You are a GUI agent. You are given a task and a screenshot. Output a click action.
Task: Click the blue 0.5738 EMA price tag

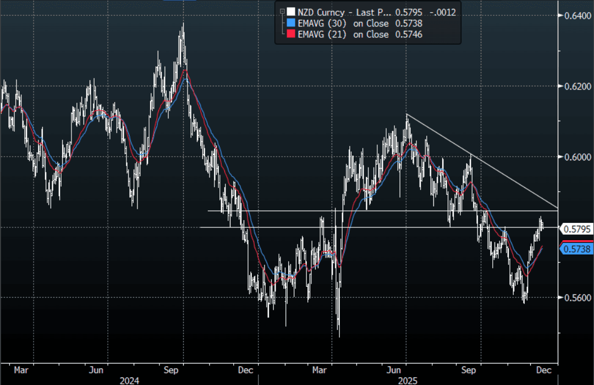[576, 249]
